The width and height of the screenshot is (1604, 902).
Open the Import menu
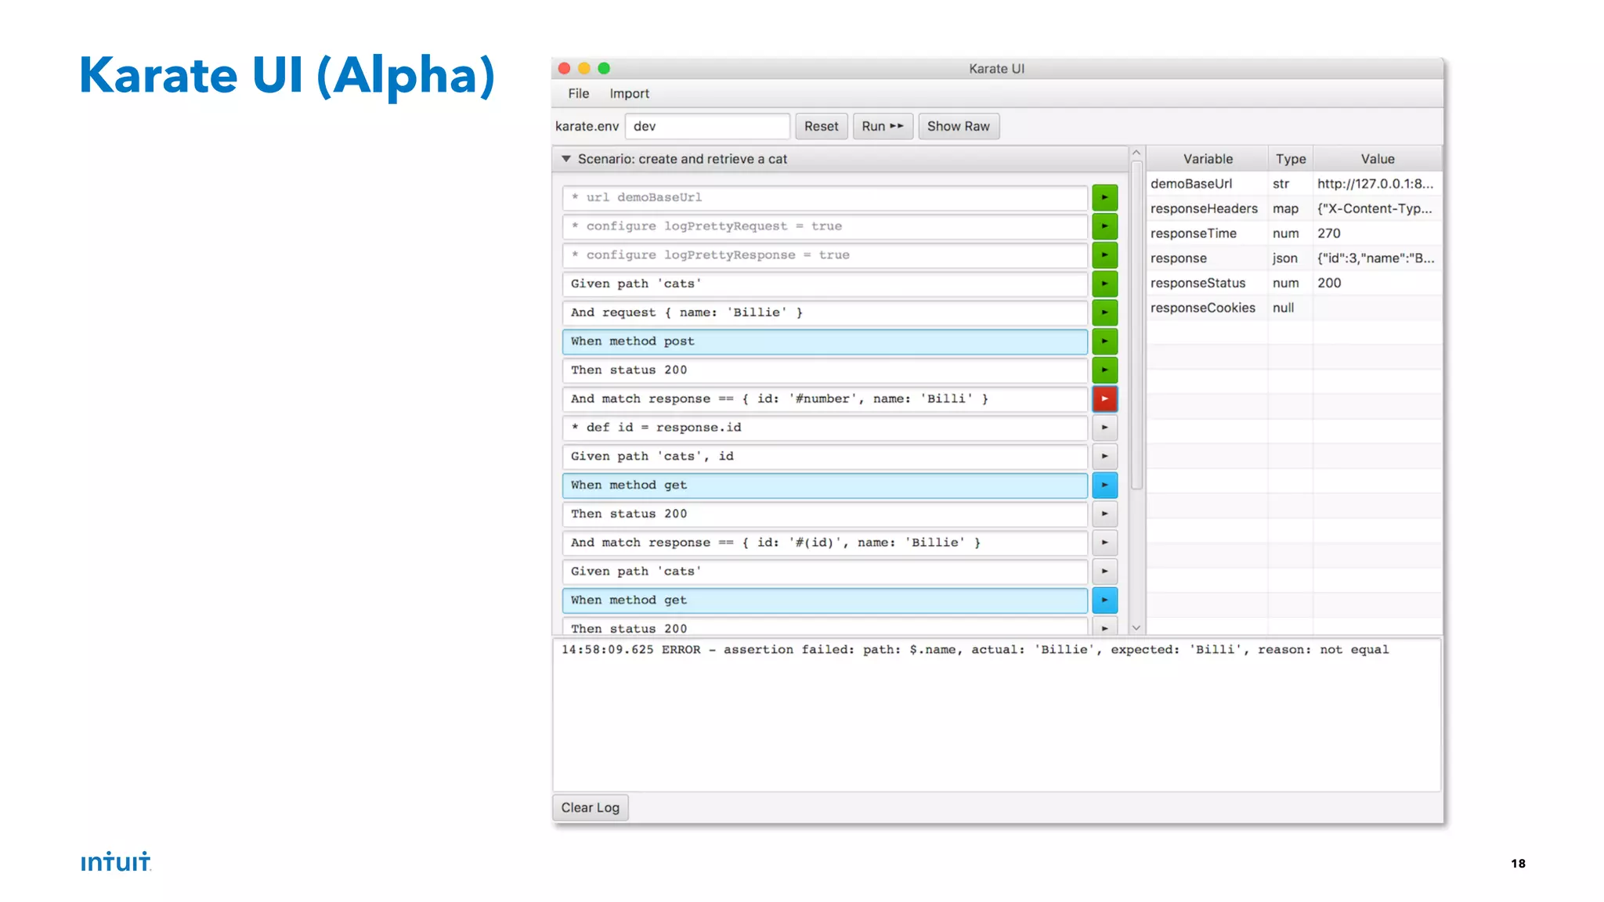click(x=629, y=93)
